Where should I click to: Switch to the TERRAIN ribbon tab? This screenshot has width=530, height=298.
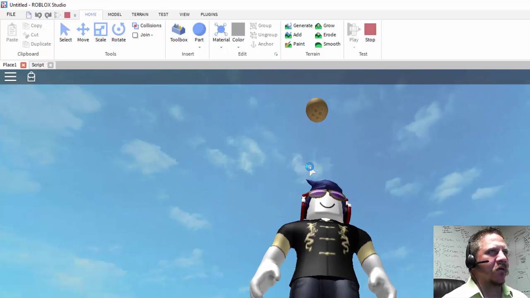(x=140, y=14)
